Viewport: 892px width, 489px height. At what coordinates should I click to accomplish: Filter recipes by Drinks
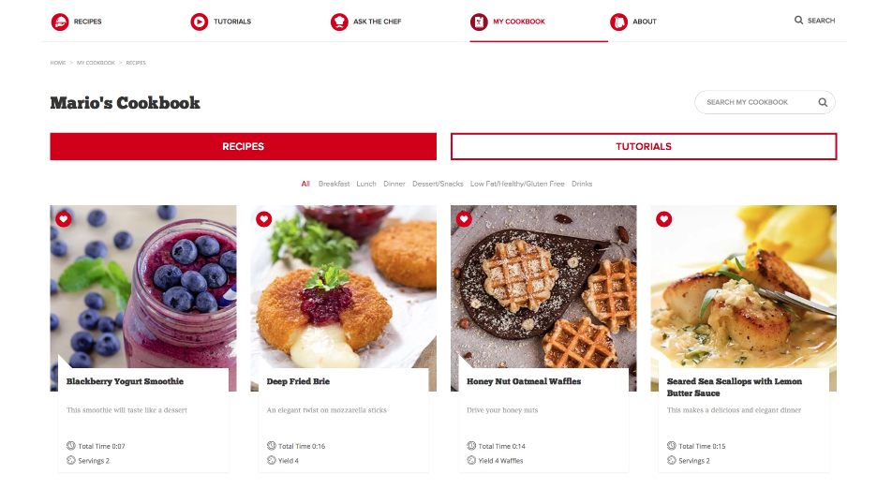point(582,184)
